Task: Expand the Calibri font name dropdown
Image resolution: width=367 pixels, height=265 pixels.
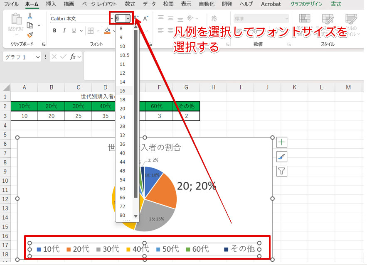Action: (x=112, y=19)
